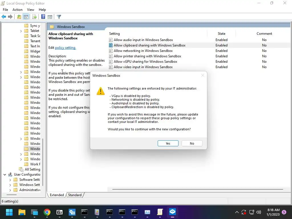Select the Text In folder in tree

click(35, 46)
